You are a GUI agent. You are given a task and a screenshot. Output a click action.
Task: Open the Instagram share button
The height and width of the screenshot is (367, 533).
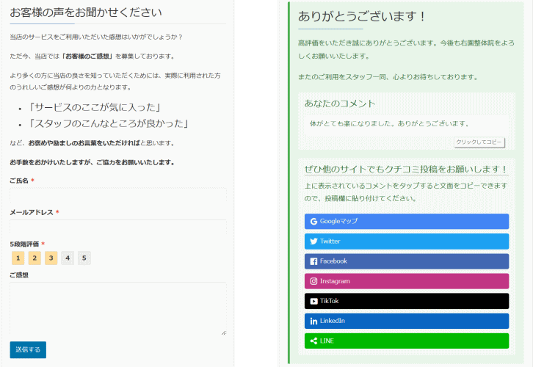(x=407, y=281)
